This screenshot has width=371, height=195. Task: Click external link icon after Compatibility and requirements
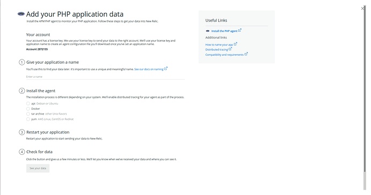[x=246, y=54]
